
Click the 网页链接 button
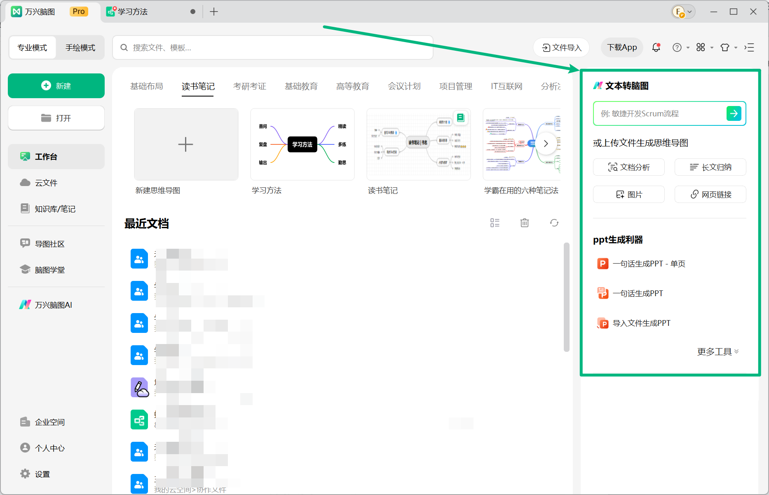point(710,194)
